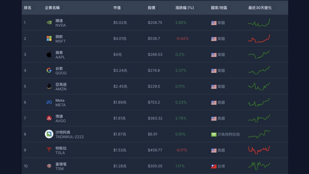Click the NVIDIA logo icon
This screenshot has height=174, width=309.
click(x=49, y=23)
